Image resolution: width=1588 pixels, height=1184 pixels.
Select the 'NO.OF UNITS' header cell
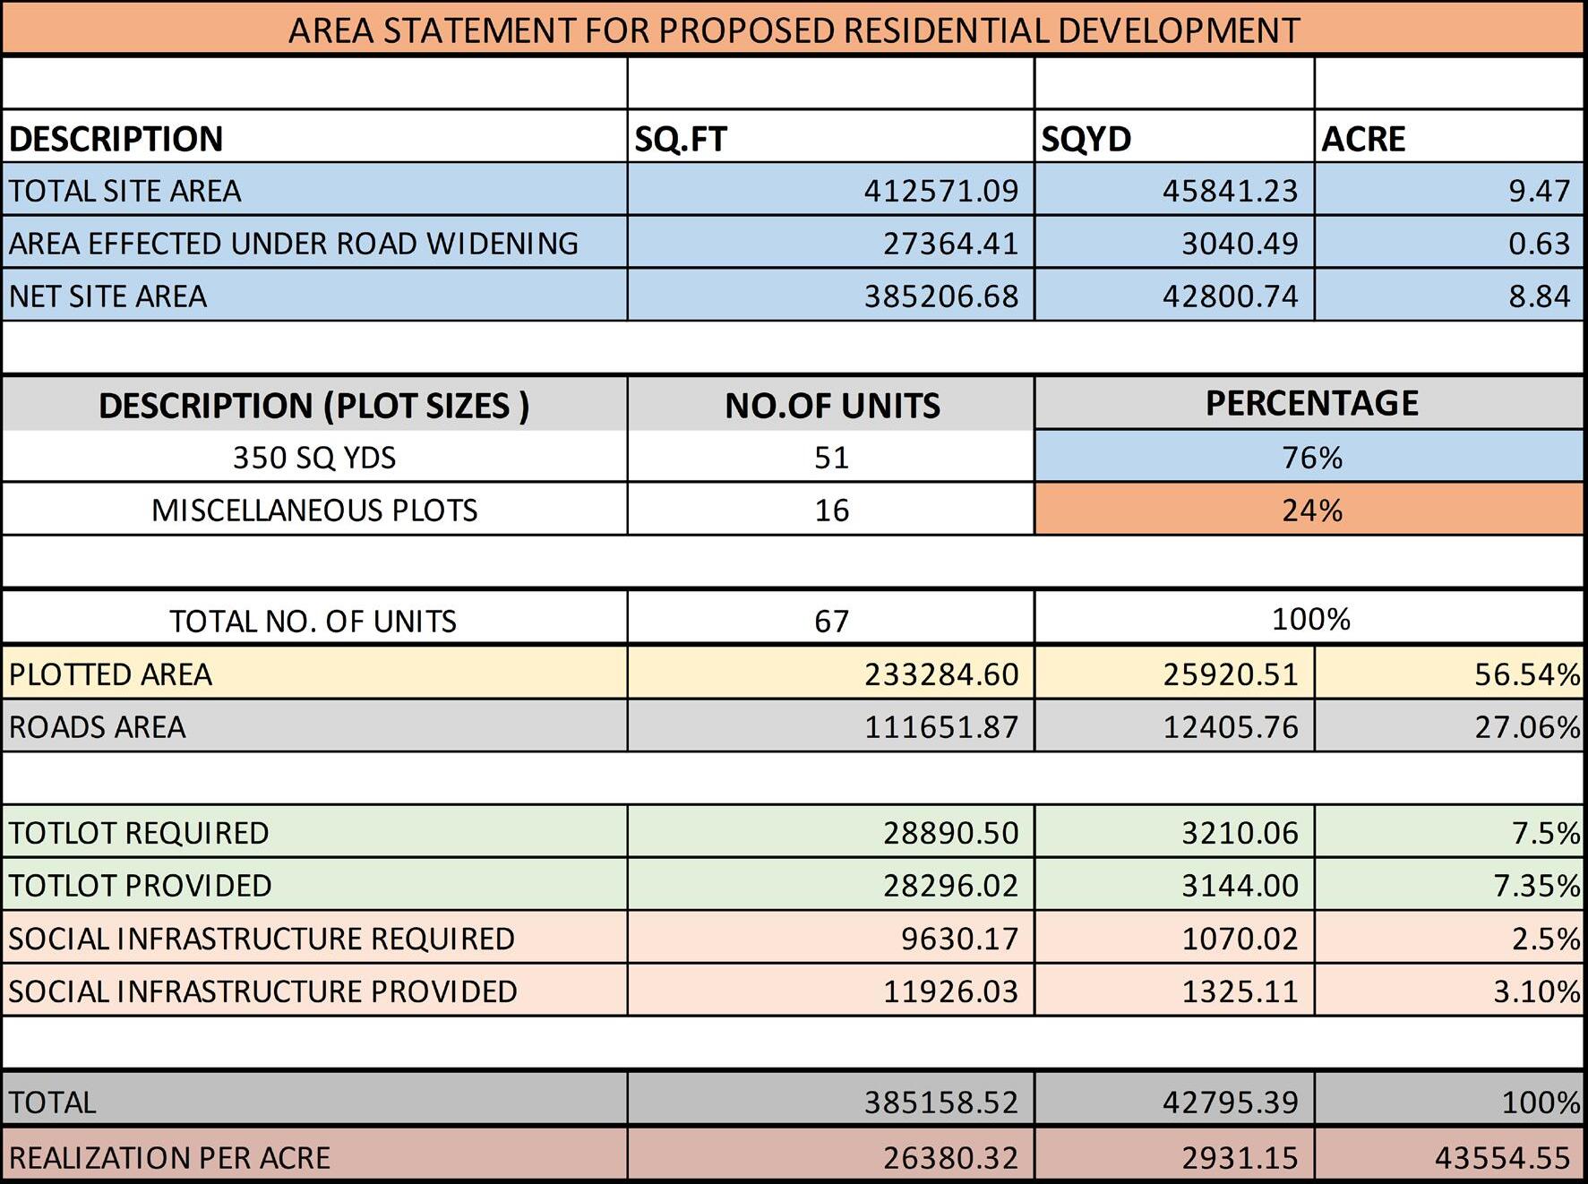831,404
